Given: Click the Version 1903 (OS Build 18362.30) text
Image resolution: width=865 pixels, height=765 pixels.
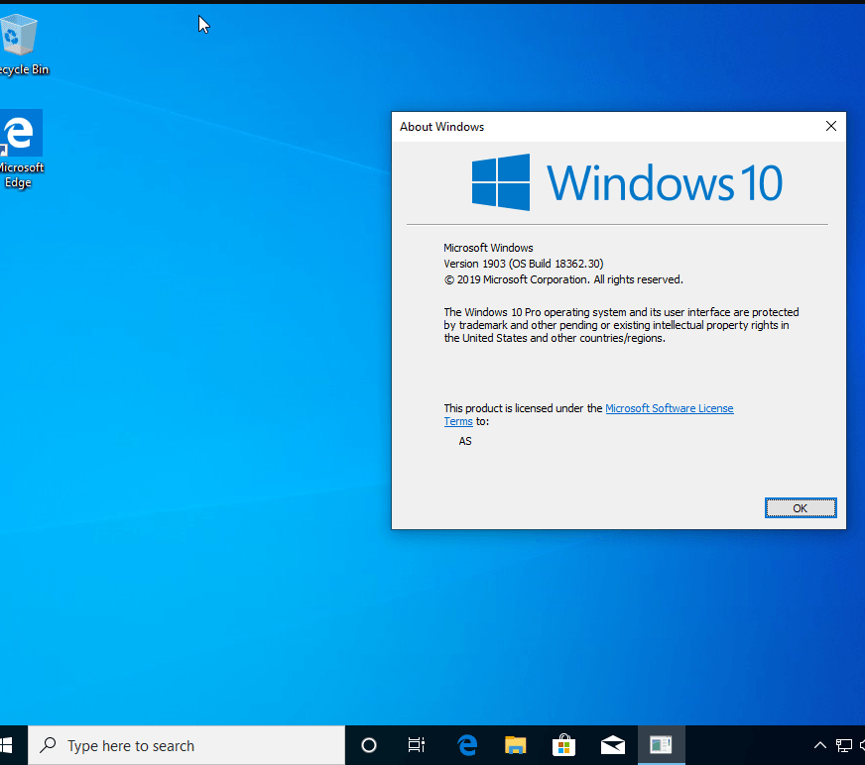Looking at the screenshot, I should tap(523, 264).
